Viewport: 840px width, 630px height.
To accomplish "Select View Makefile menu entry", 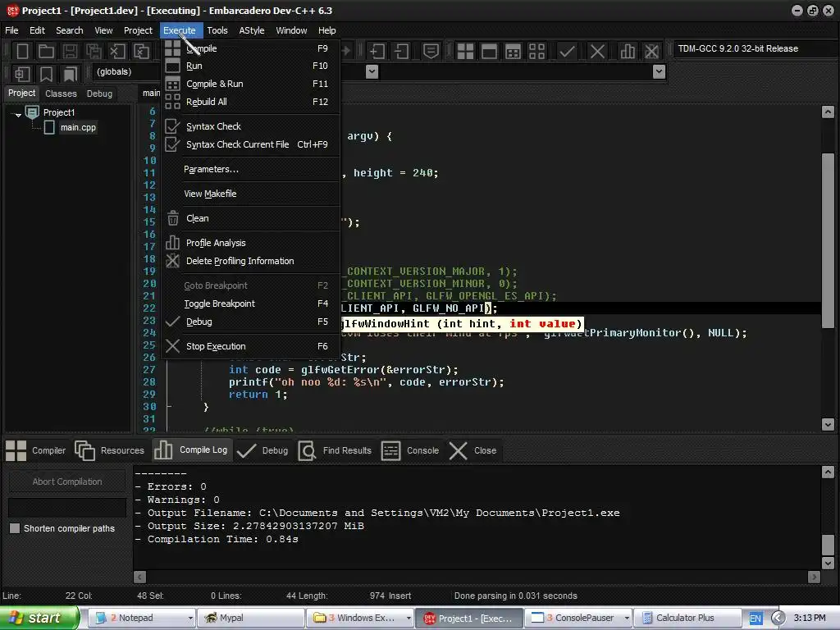I will [x=251, y=194].
